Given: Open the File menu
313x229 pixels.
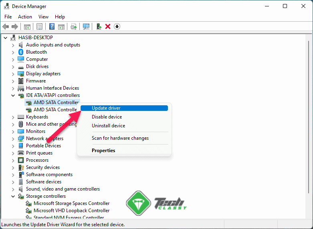Looking at the screenshot, I should pos(8,17).
